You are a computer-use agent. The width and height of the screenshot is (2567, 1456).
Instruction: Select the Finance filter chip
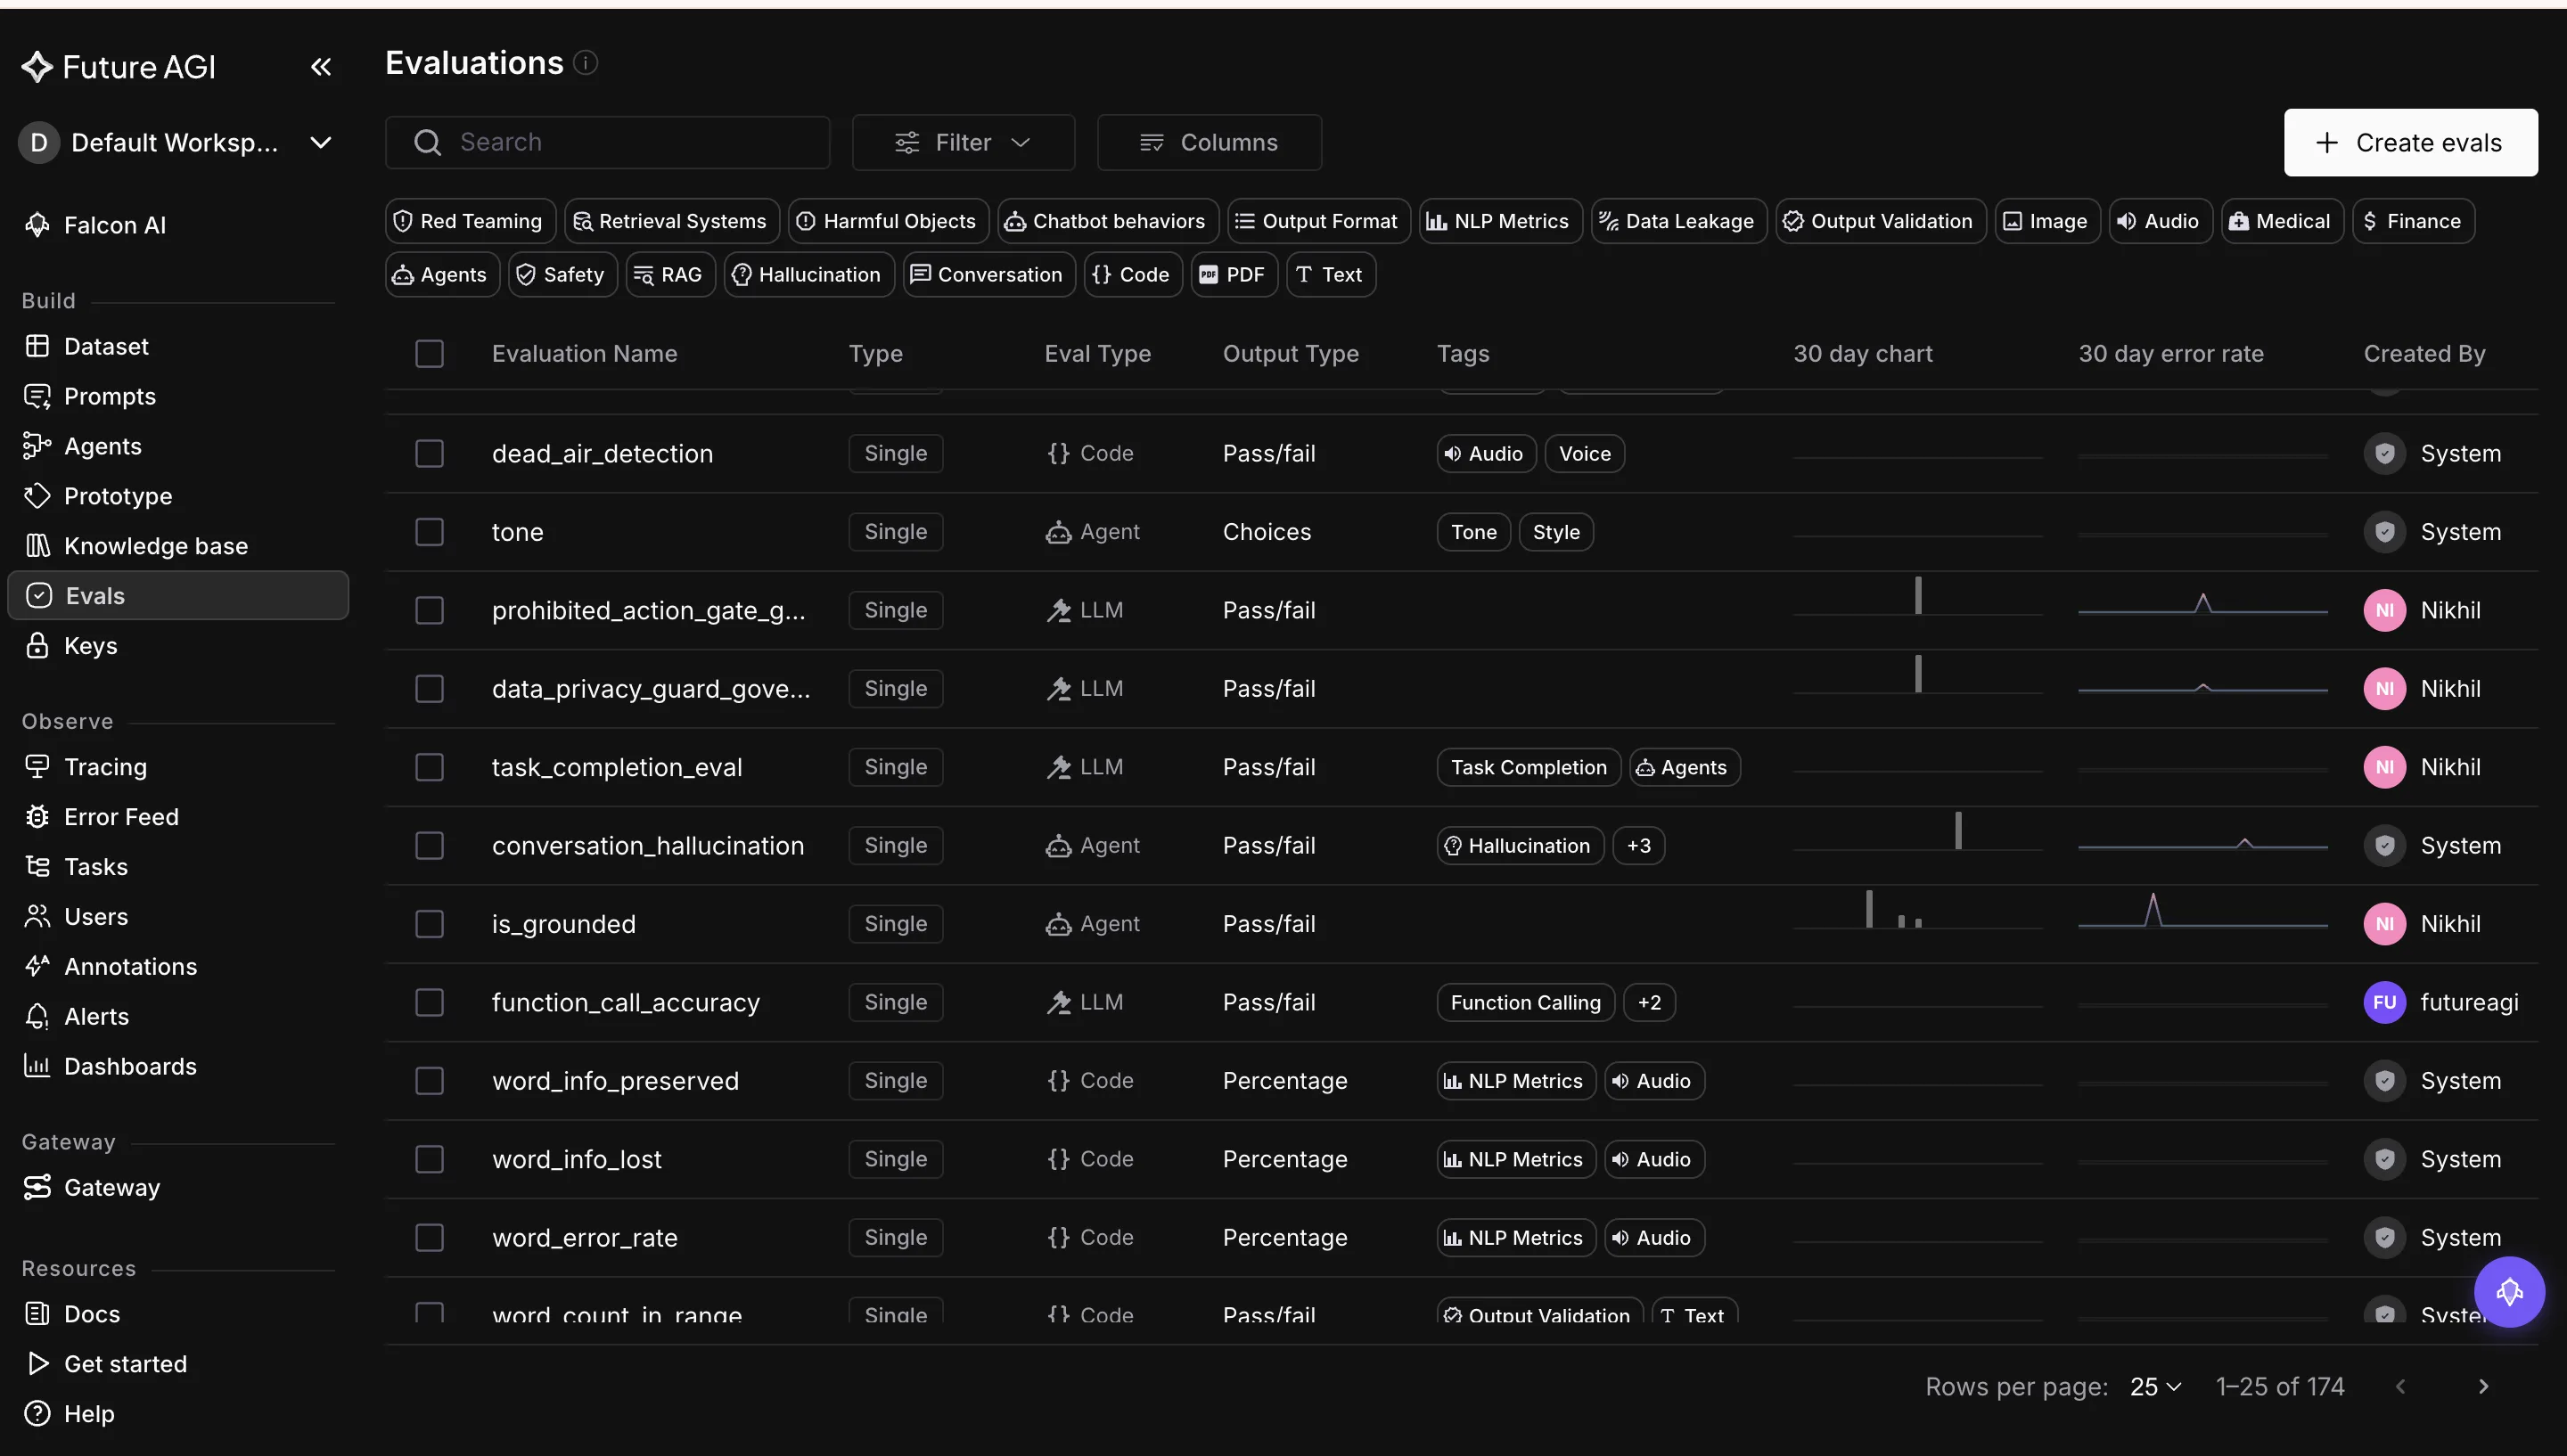pyautogui.click(x=2413, y=221)
